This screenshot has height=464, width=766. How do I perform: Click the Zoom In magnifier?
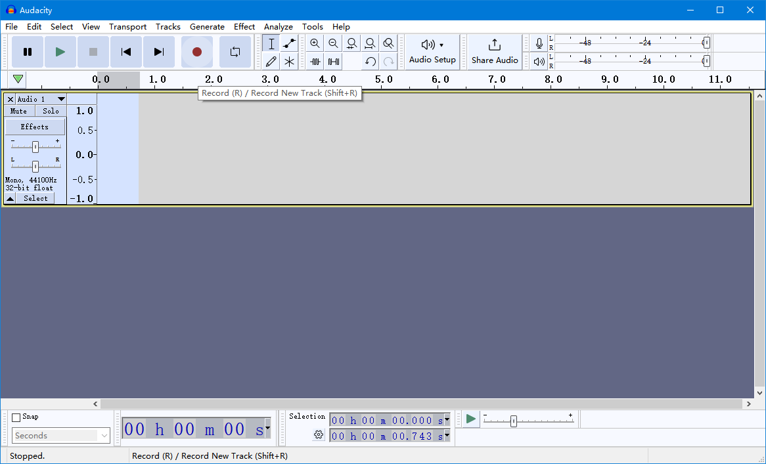click(x=315, y=43)
